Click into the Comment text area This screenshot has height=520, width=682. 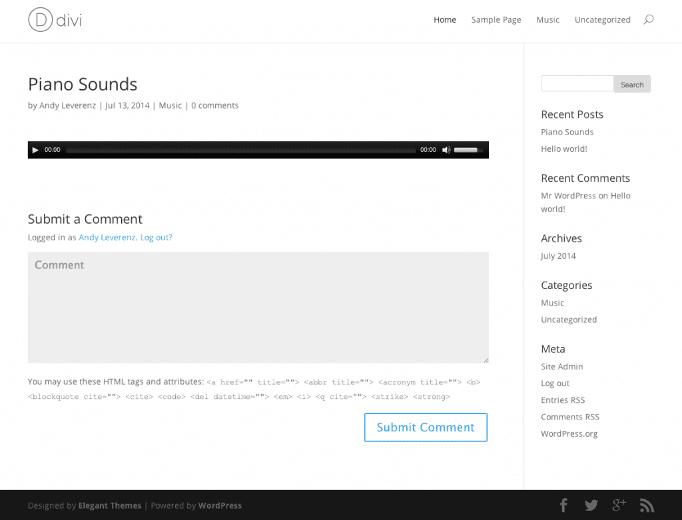click(x=258, y=307)
